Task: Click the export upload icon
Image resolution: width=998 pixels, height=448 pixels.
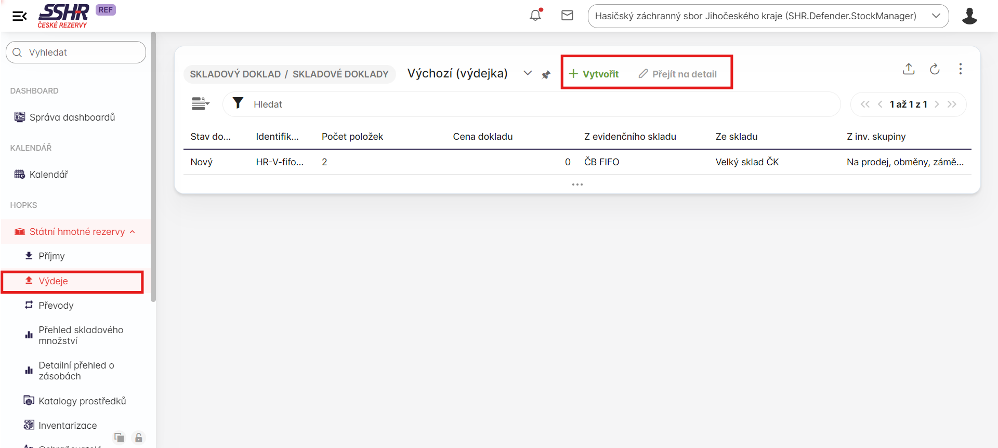Action: pos(909,69)
